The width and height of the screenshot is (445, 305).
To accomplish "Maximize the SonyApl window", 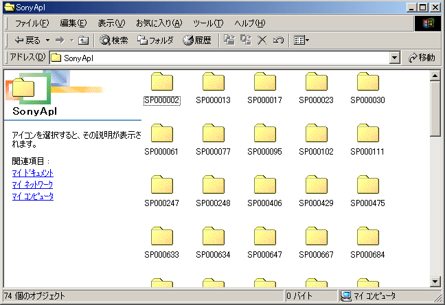I will 422,8.
